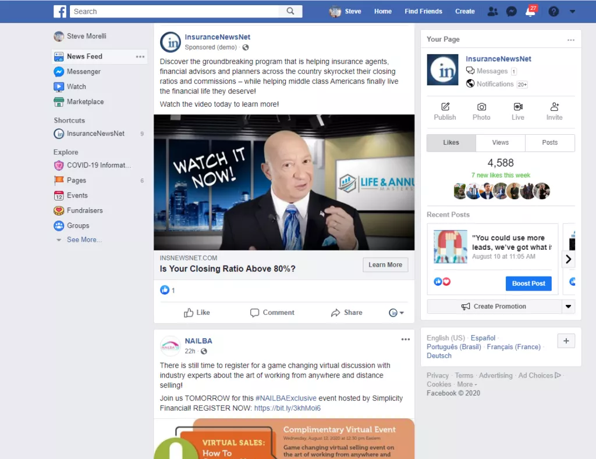Click into the Facebook search field

(175, 12)
